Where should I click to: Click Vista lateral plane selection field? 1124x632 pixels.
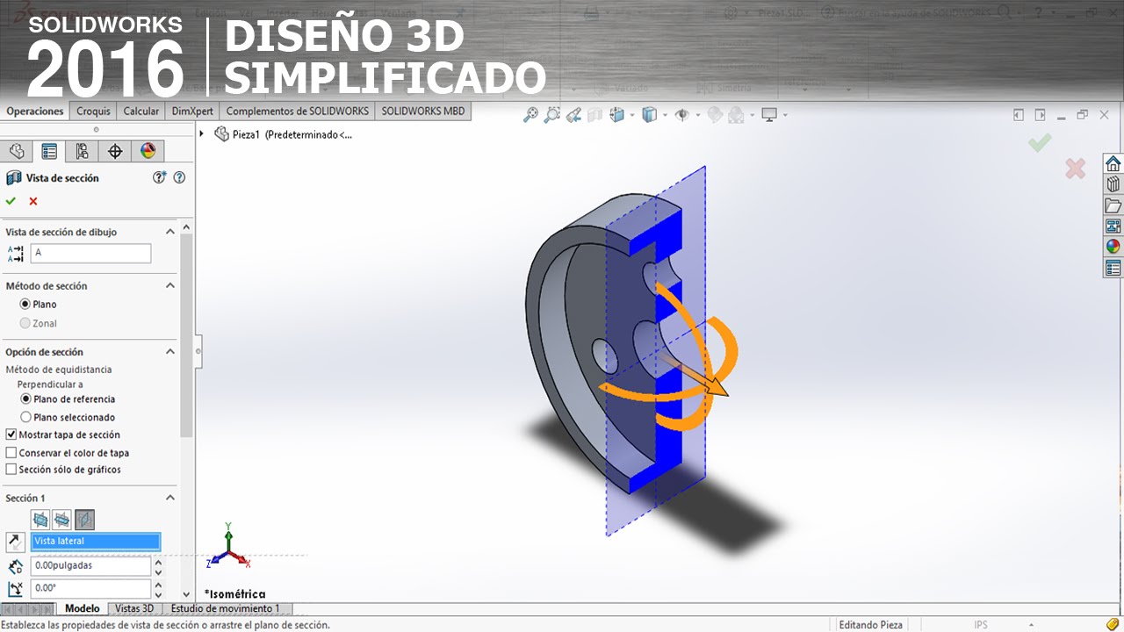click(x=96, y=542)
